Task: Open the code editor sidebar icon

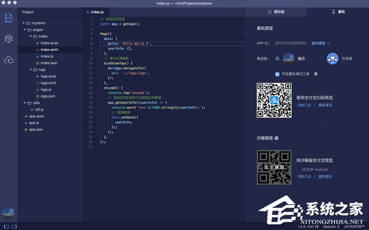Action: coord(9,18)
